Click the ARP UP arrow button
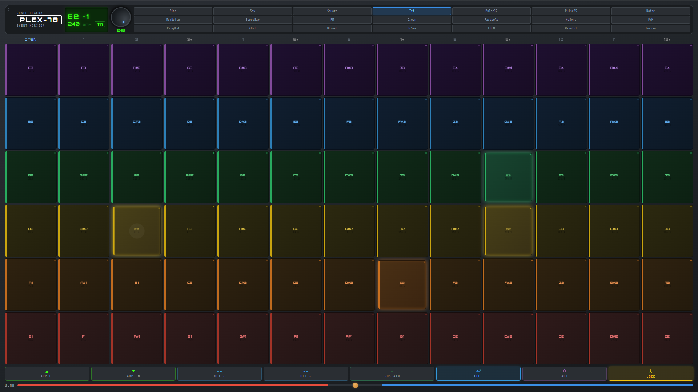This screenshot has height=392, width=698. pos(47,373)
